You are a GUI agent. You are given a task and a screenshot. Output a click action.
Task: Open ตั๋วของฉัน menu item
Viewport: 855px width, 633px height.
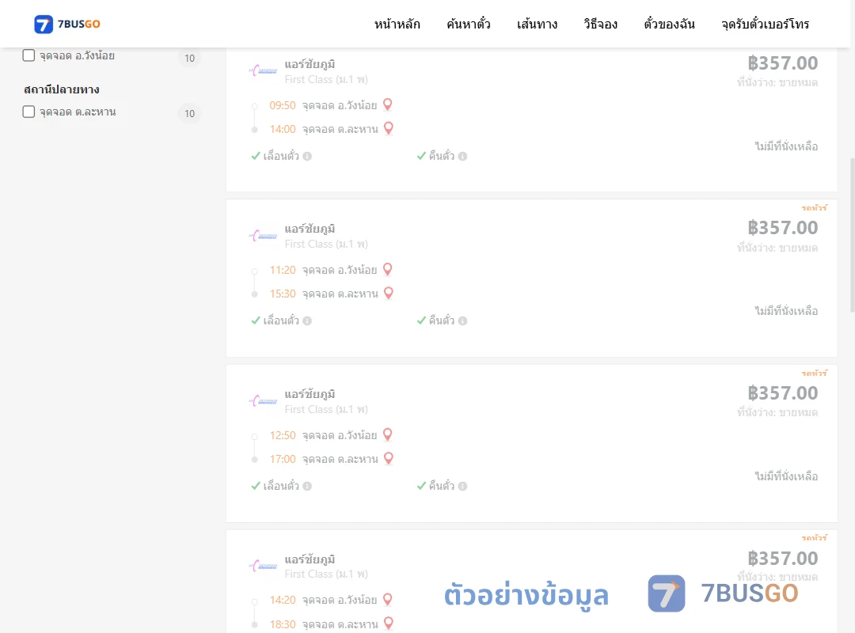coord(669,24)
